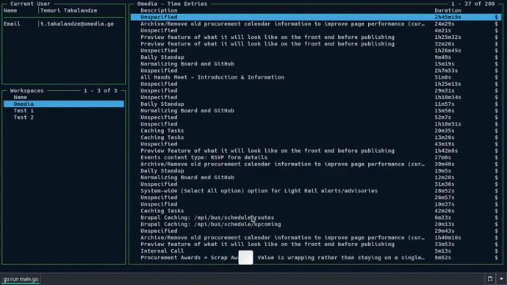Select the Omedia workspace
Viewport: 507px width, 285px height.
(x=64, y=104)
